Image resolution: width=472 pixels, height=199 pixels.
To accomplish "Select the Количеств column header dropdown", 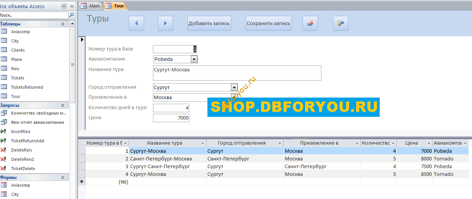I will (393, 143).
